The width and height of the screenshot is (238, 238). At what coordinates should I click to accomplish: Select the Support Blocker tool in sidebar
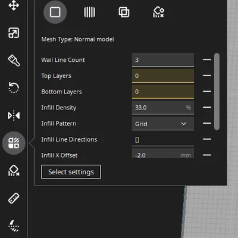click(14, 171)
